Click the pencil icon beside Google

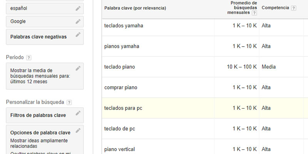78,22
